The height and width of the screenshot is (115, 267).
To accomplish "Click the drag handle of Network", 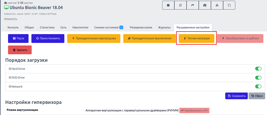I will click(x=10, y=87).
